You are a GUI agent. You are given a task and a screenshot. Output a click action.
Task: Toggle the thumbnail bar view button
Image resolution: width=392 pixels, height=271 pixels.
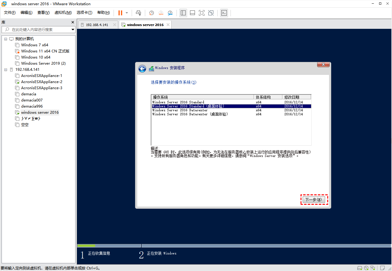(x=192, y=13)
